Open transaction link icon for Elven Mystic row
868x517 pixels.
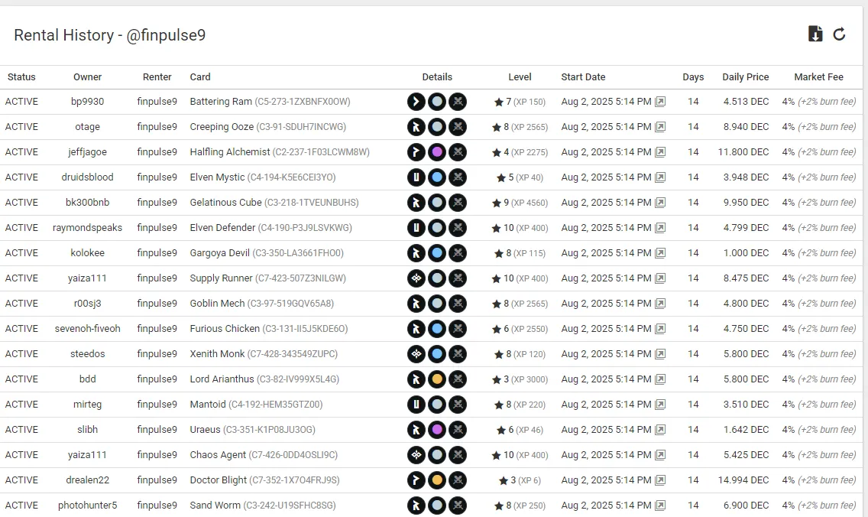click(x=660, y=177)
